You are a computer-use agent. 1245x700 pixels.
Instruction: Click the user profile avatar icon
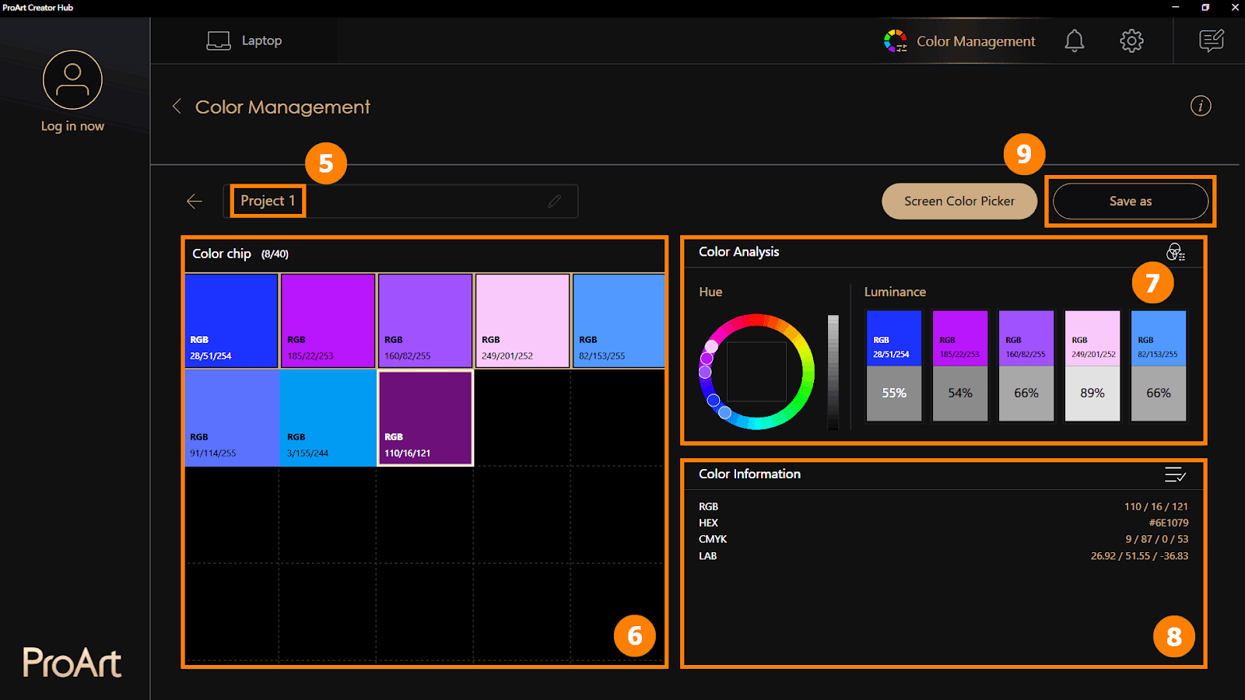[x=72, y=80]
